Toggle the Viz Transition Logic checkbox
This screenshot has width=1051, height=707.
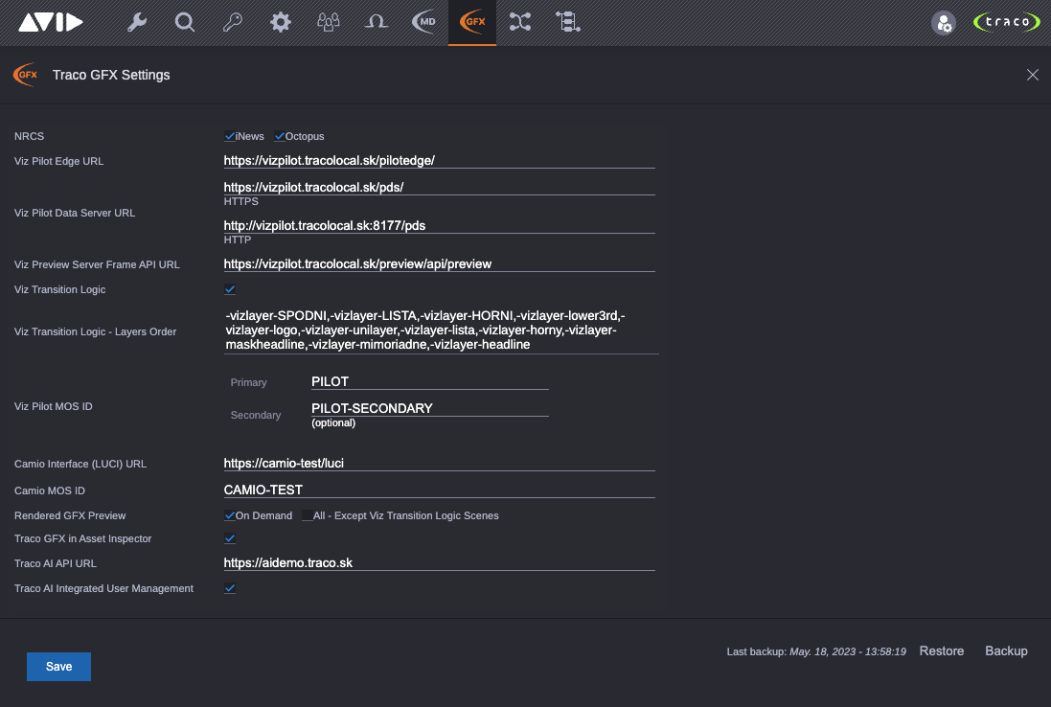(x=230, y=289)
